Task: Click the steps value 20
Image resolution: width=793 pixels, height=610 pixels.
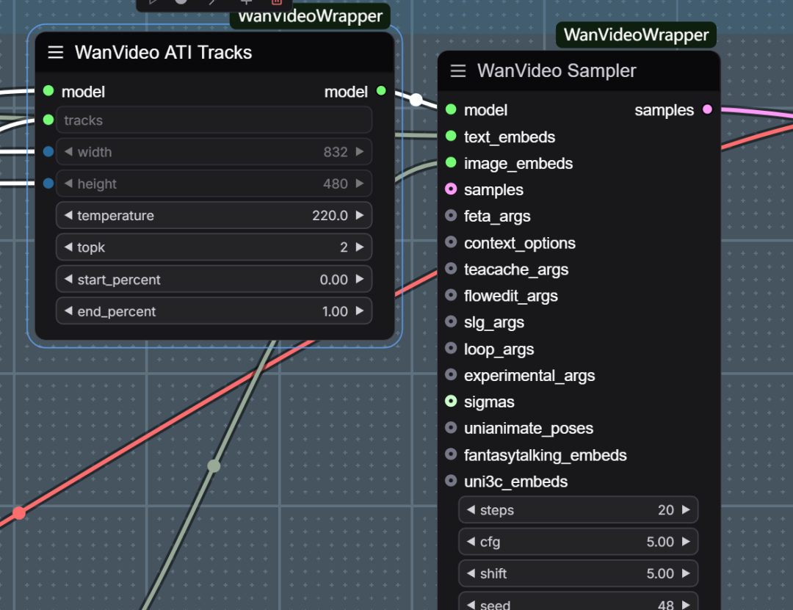Action: point(665,510)
